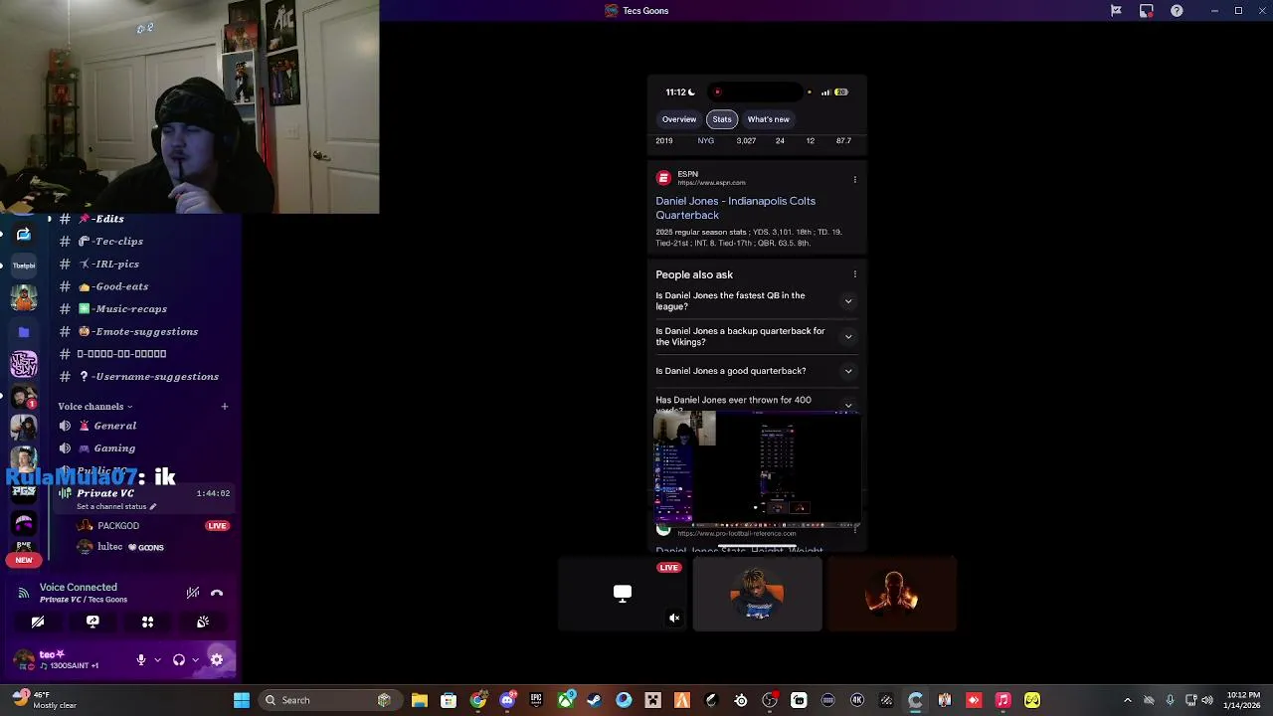This screenshot has height=716, width=1273.
Task: Turn on camera in voice panel
Action: point(38,622)
